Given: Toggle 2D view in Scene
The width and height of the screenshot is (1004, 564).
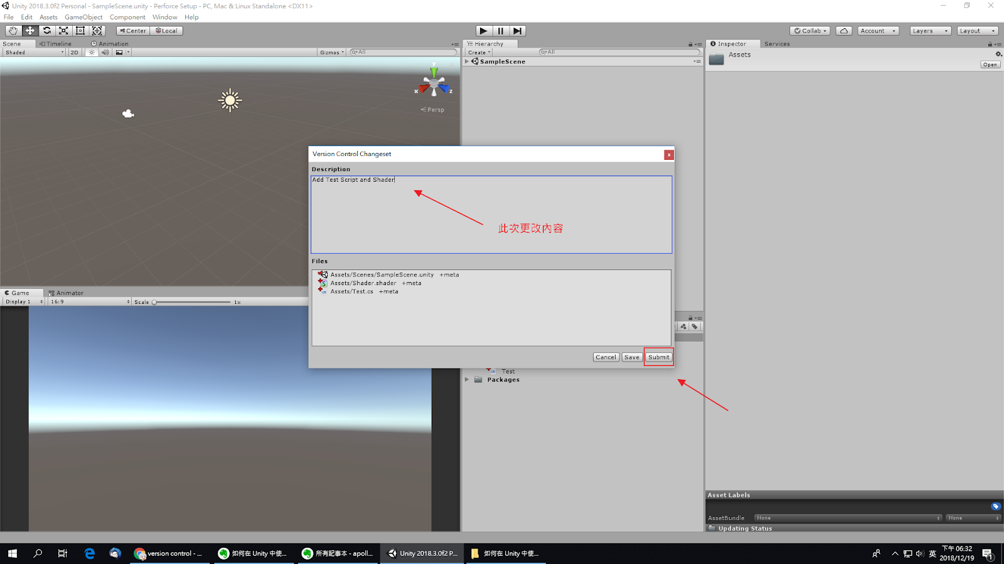Looking at the screenshot, I should coord(74,52).
